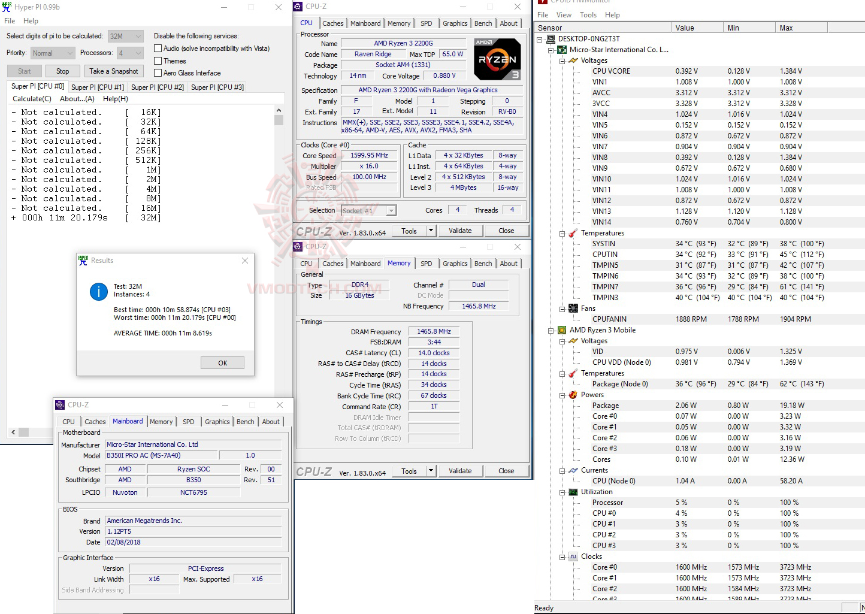This screenshot has width=865, height=614.
Task: Open the Calculate(C) menu in Hyper PI
Action: [32, 99]
